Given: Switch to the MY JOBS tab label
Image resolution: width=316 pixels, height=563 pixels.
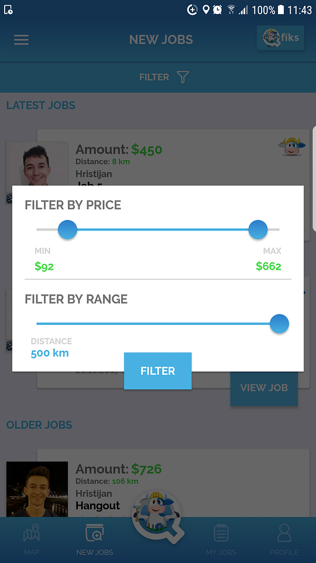Looking at the screenshot, I should [x=221, y=552].
